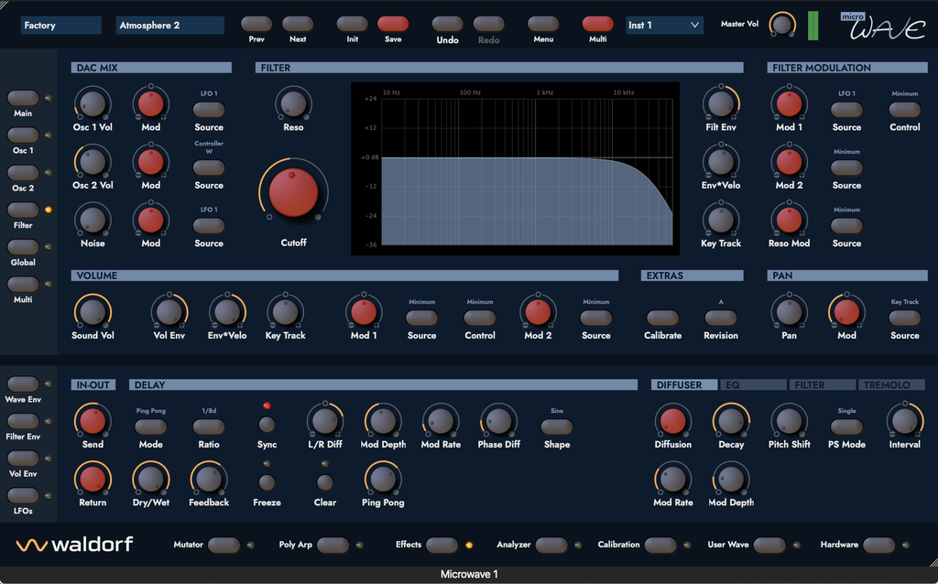
Task: Click the Calibrate button in Extras
Action: (x=663, y=318)
